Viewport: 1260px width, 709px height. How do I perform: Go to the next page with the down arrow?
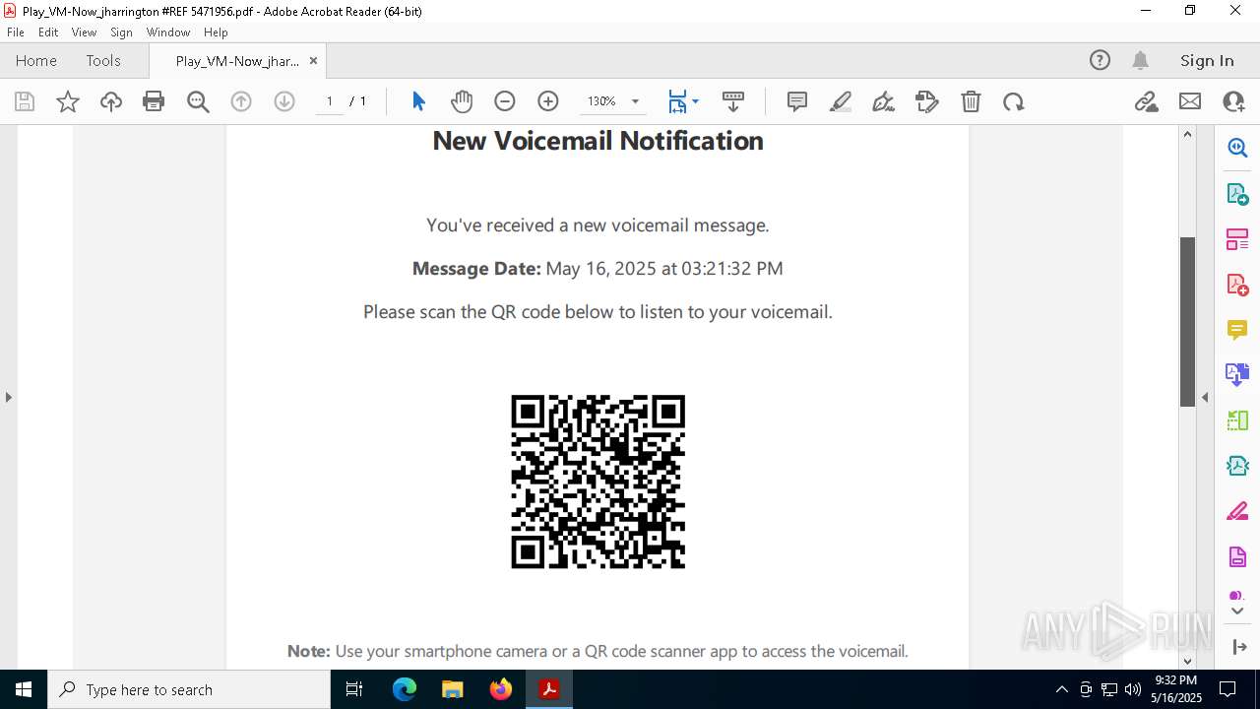(284, 101)
